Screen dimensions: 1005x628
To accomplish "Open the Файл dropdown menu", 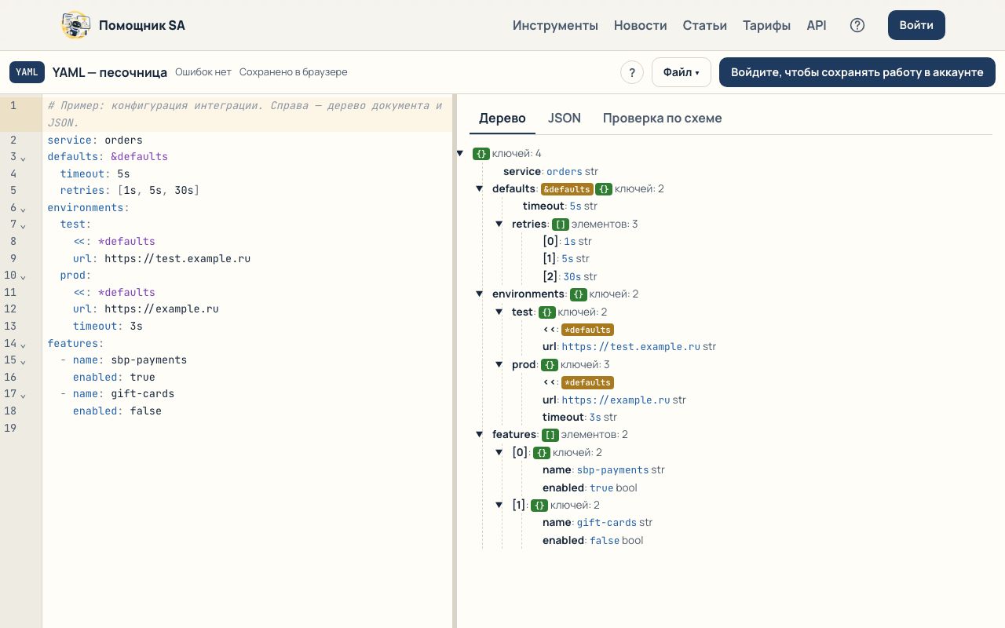I will point(682,72).
